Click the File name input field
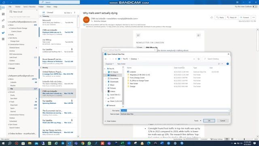 [x=175, y=110]
